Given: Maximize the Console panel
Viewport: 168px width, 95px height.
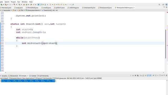Looking at the screenshot, I should pos(166,75).
